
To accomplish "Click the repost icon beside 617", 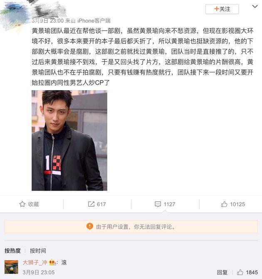I will 91,204.
